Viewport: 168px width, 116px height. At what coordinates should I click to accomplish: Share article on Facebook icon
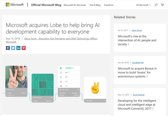click(x=8, y=48)
